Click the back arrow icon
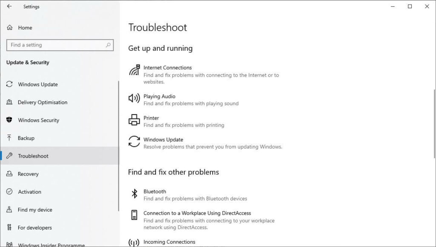The image size is (436, 247). tap(9, 6)
